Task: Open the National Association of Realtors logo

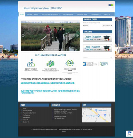Action: (x=90, y=64)
